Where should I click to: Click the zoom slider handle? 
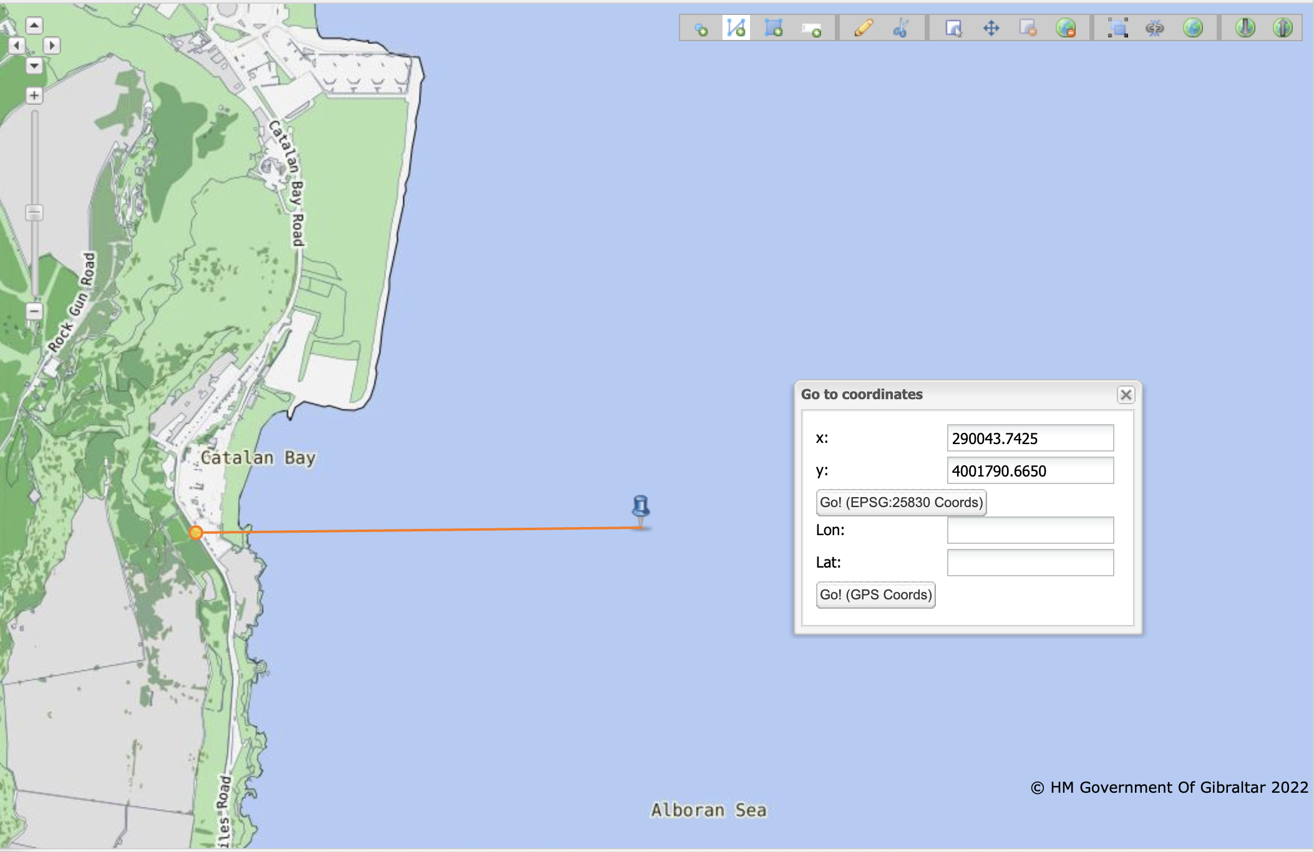(34, 213)
